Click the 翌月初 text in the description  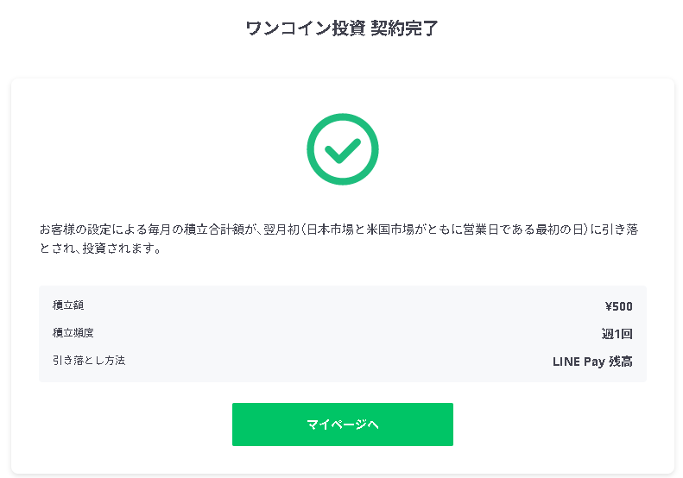(281, 230)
